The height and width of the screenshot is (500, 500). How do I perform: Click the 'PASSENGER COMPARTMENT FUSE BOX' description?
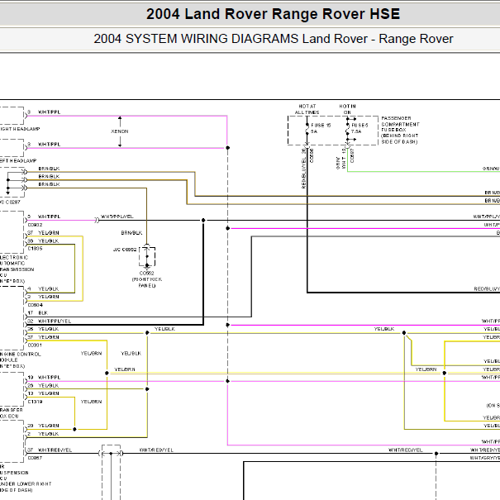tap(400, 130)
